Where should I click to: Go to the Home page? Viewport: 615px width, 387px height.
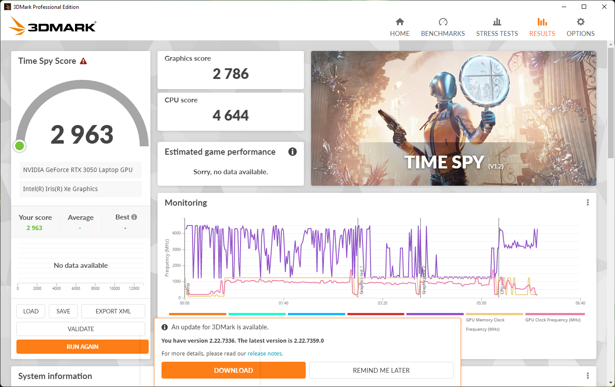tap(399, 27)
